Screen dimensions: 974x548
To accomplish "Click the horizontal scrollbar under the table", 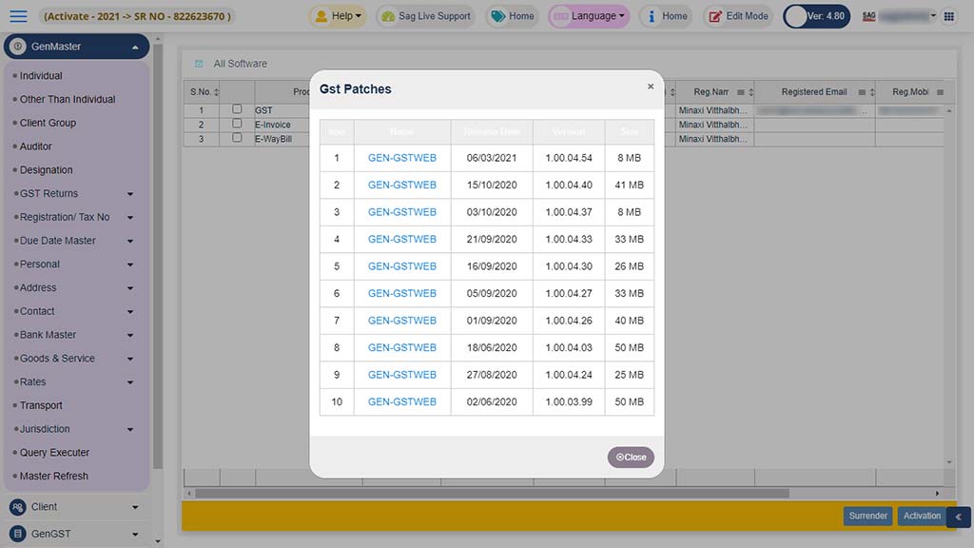I will point(492,494).
